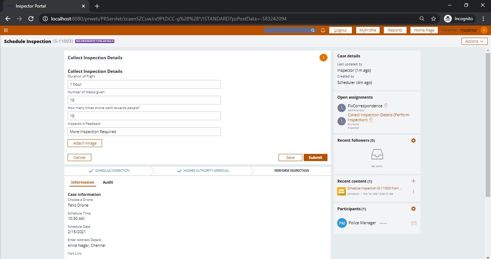Image resolution: width=491 pixels, height=259 pixels.
Task: Click the drone went towards people field
Action: [x=144, y=116]
